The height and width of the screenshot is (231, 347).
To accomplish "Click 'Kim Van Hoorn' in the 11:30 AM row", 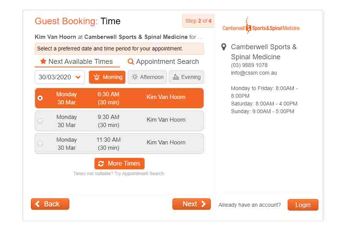I will (166, 142).
